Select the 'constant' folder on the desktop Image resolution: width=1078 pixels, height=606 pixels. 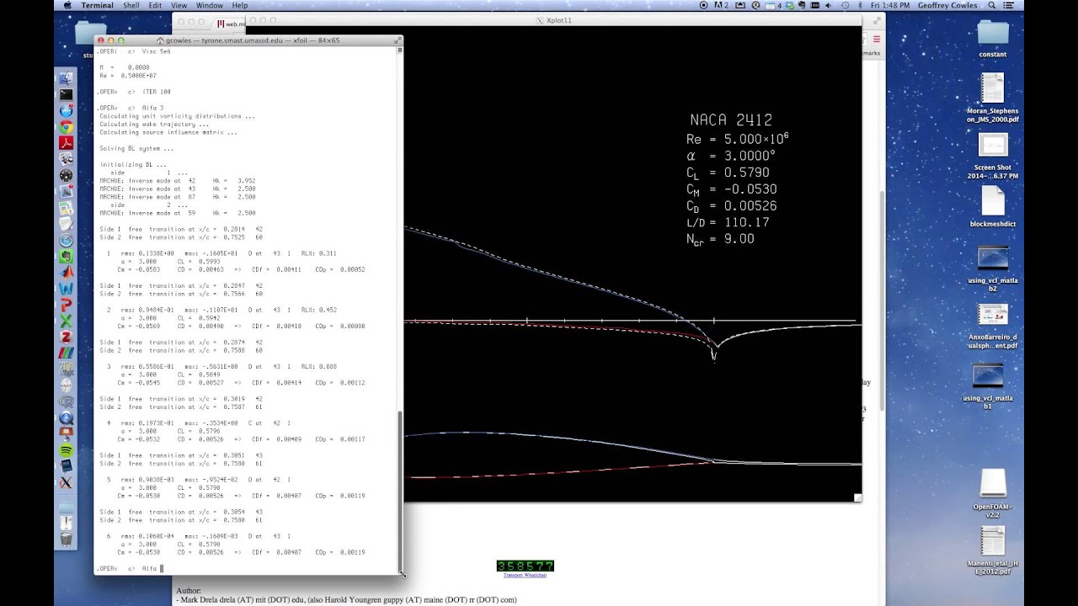point(993,39)
